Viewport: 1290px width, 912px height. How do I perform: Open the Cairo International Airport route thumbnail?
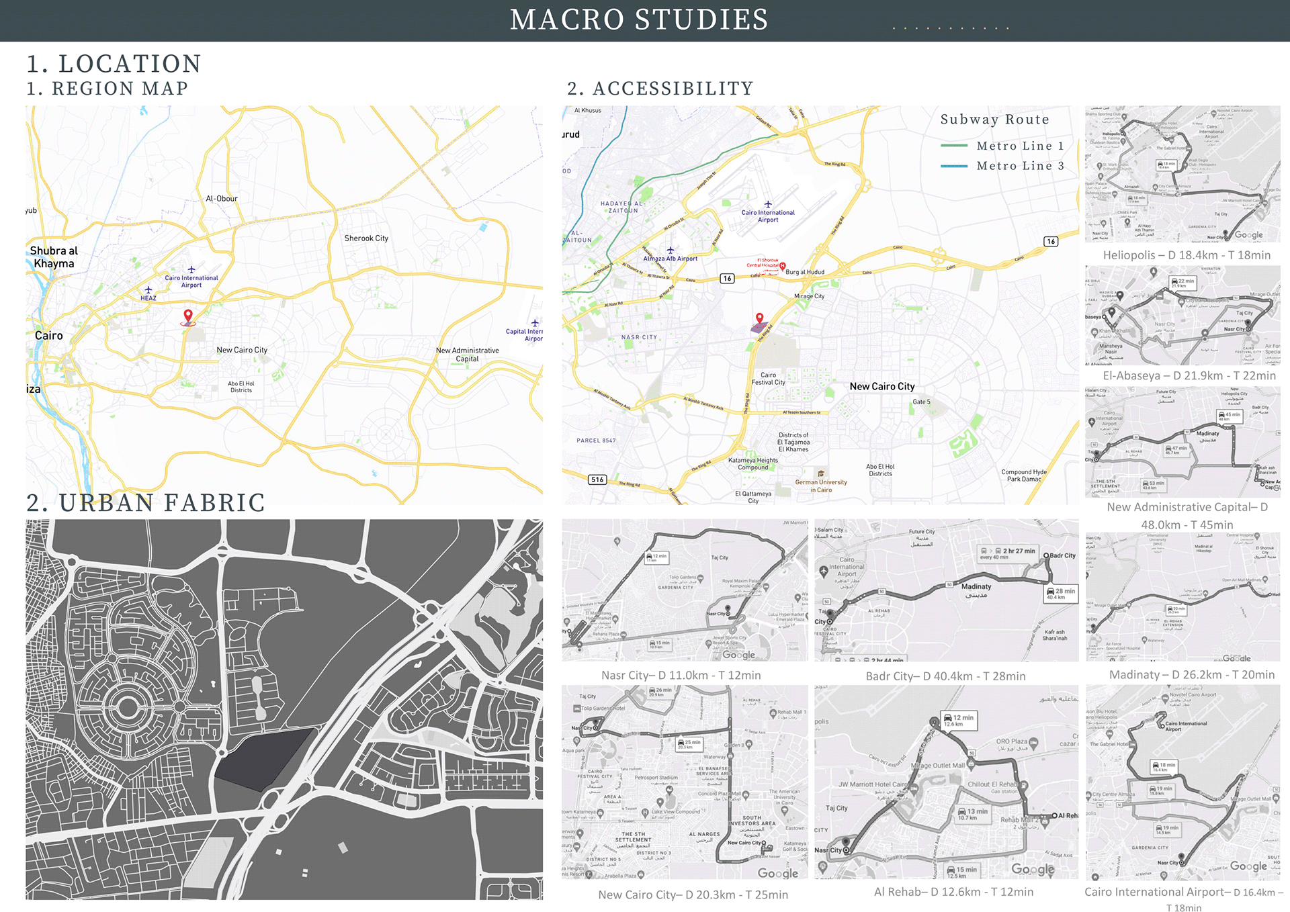[x=1182, y=782]
